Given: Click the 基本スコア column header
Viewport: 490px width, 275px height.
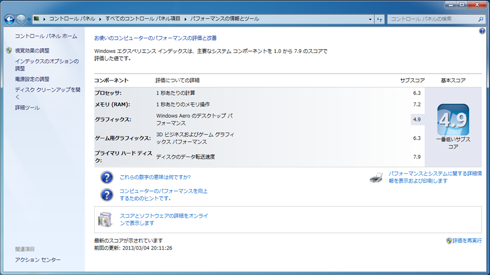Looking at the screenshot, I should [x=453, y=80].
